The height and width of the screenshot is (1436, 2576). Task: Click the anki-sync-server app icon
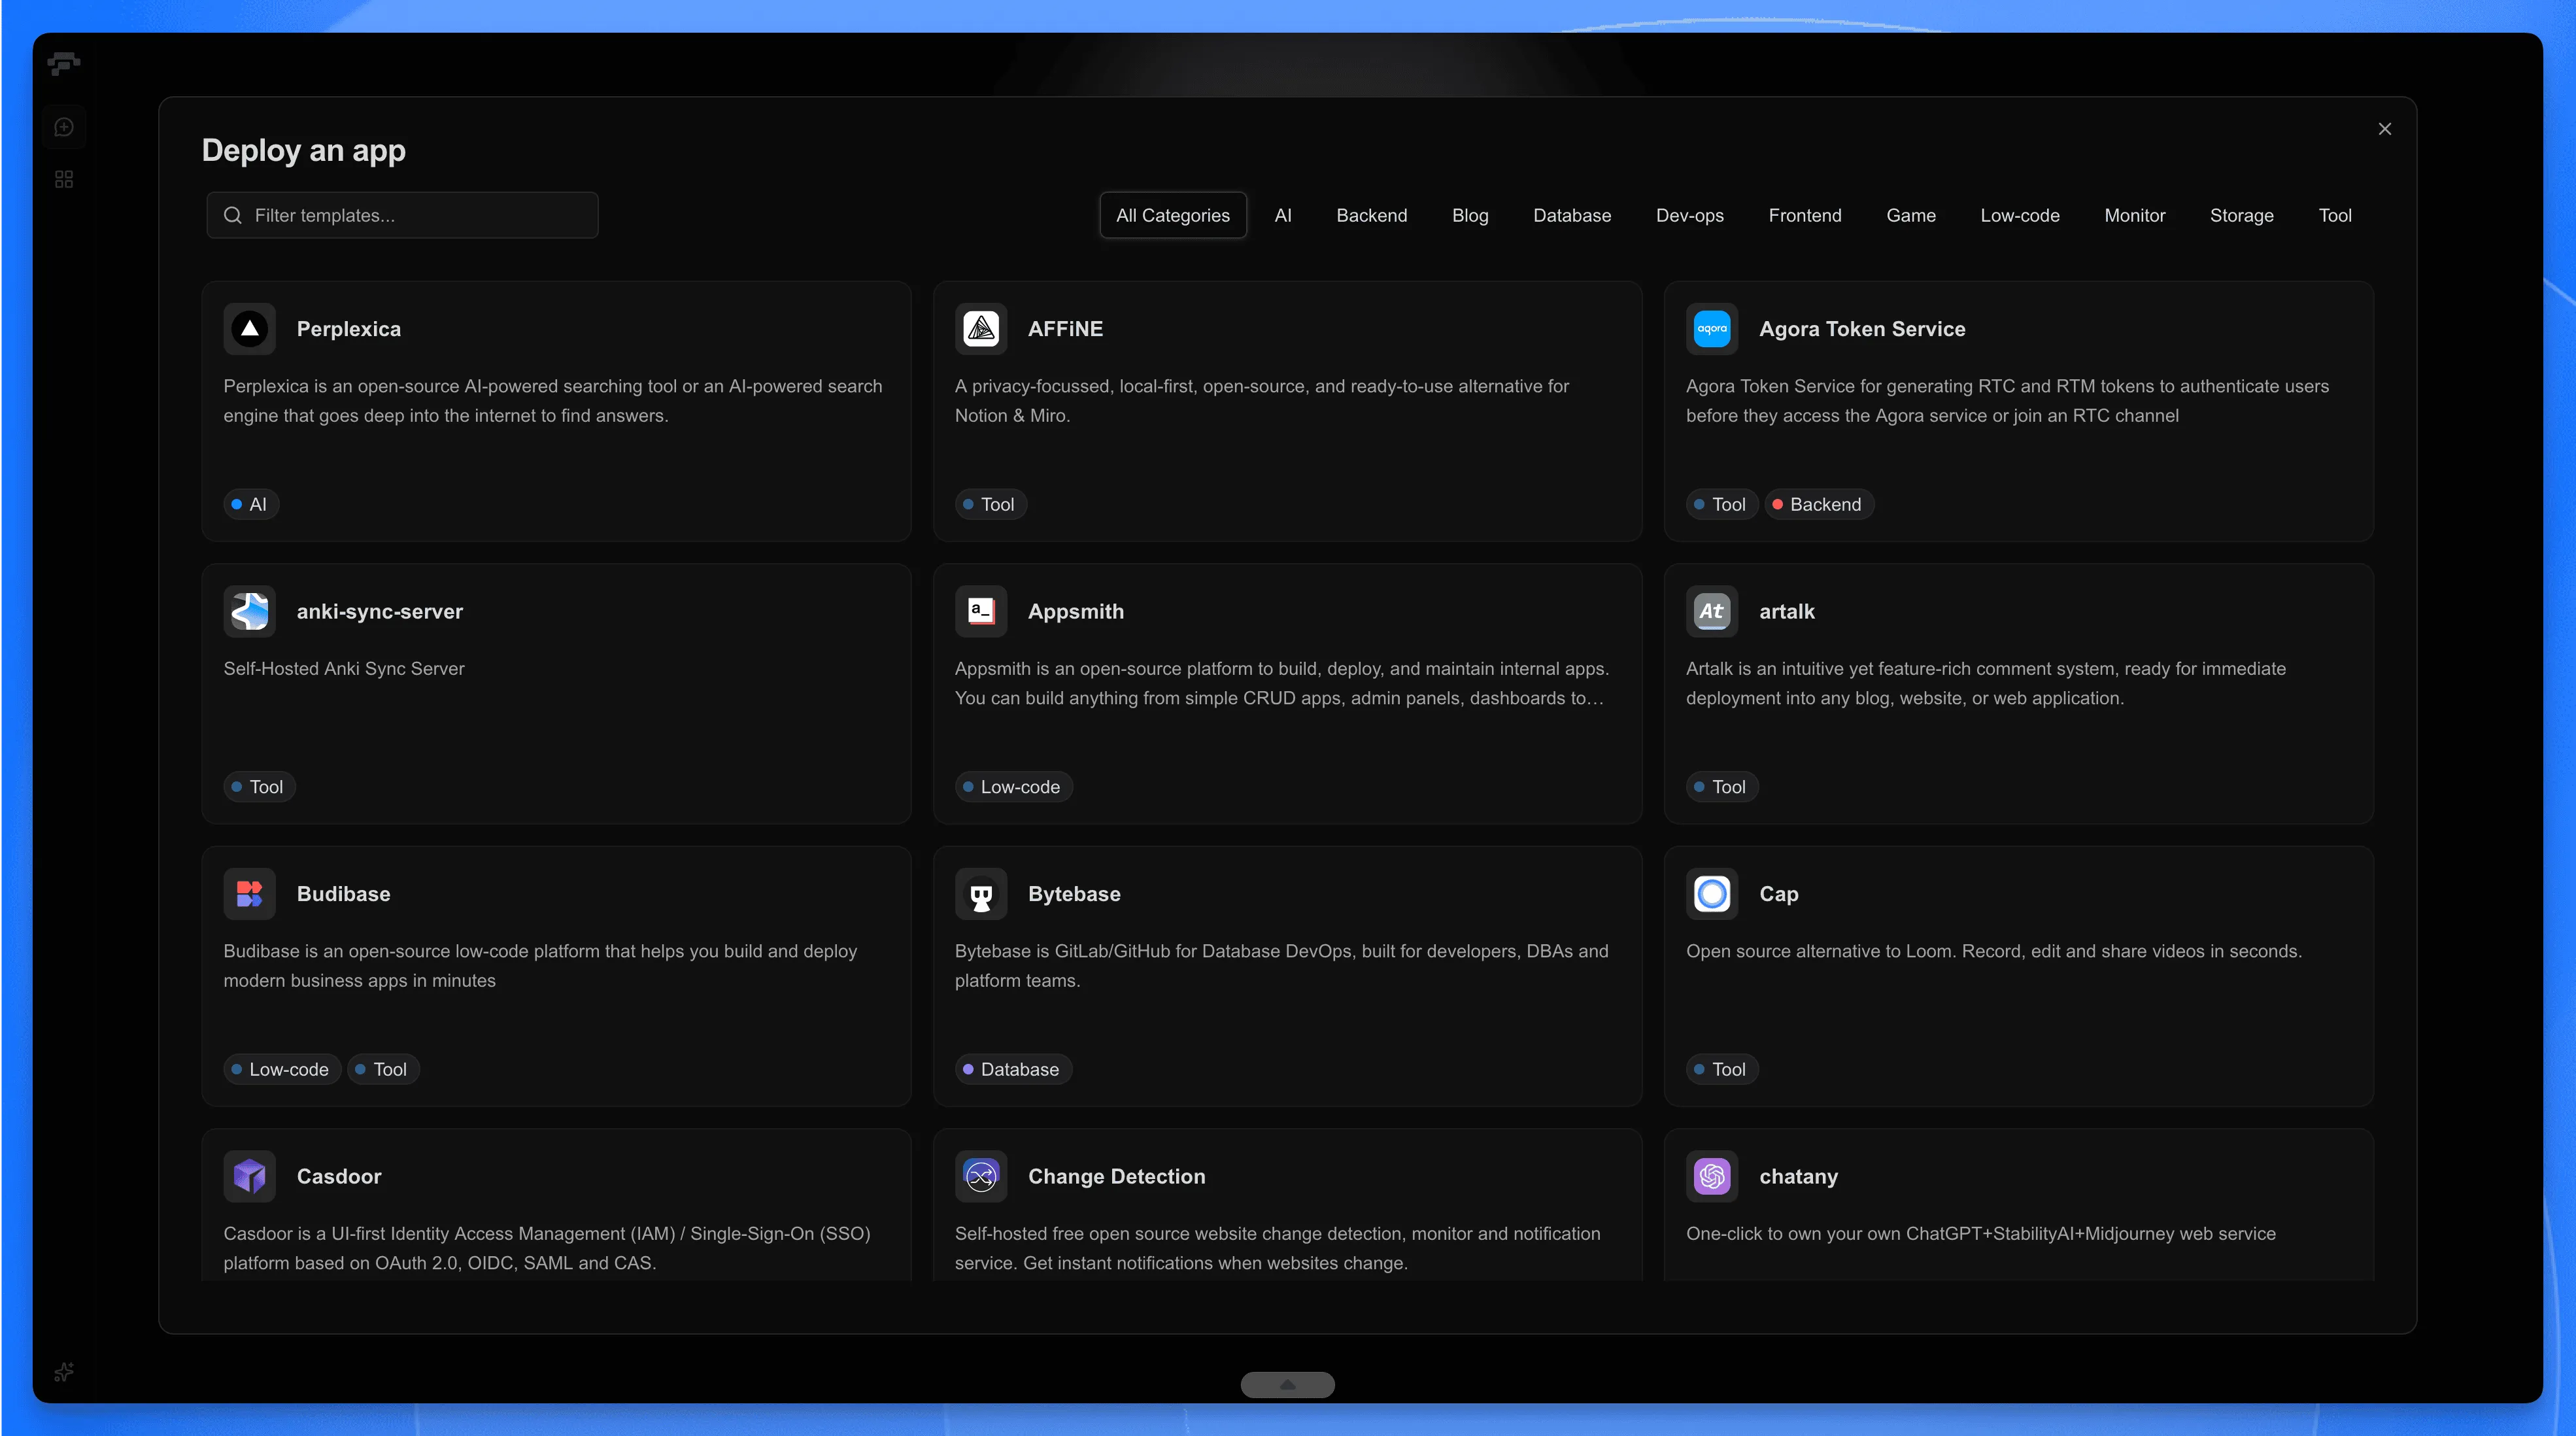coord(249,611)
